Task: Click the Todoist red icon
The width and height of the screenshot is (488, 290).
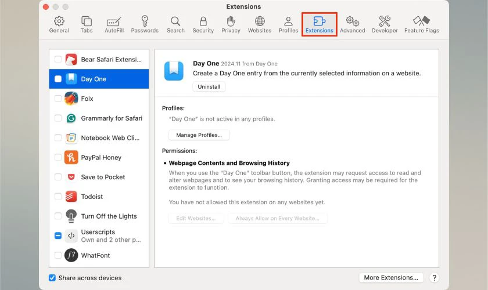Action: [71, 197]
